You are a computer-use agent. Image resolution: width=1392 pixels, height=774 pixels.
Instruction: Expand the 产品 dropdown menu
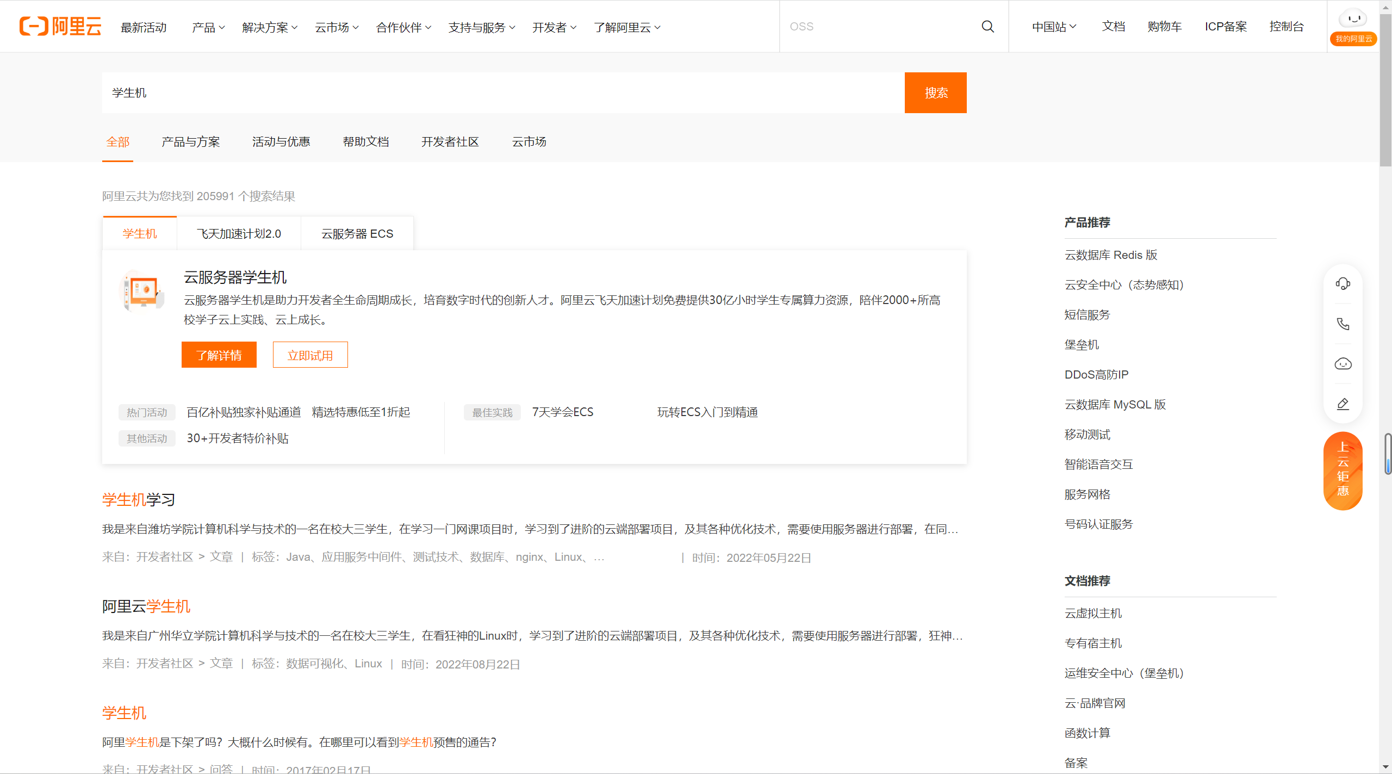point(208,27)
